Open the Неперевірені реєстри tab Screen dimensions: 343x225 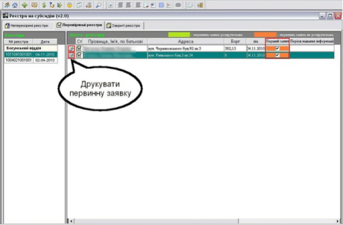pyautogui.click(x=27, y=25)
